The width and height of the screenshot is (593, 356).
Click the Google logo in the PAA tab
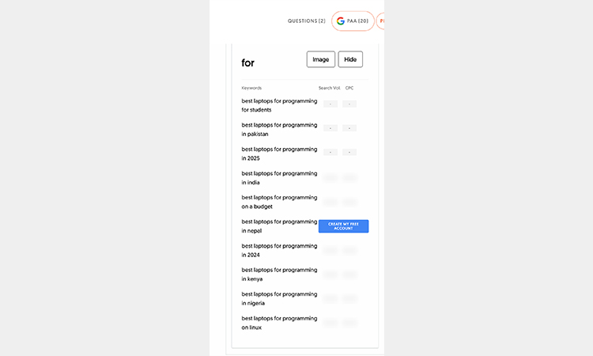341,21
